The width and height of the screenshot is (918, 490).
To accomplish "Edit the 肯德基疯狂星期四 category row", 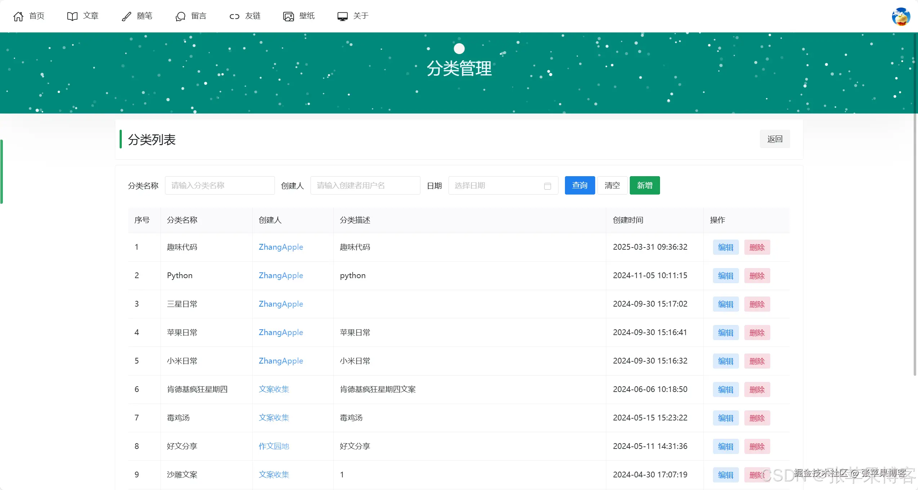I will (726, 390).
